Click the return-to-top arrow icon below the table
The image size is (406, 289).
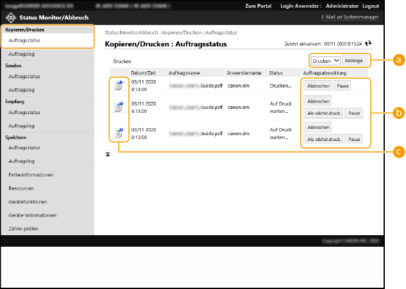(108, 154)
